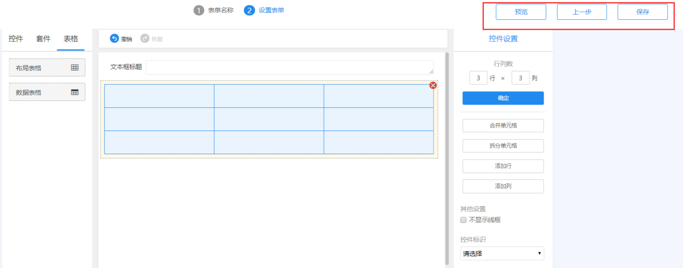Click the 文本框标题 text area
Image resolution: width=683 pixels, height=268 pixels.
tap(290, 67)
